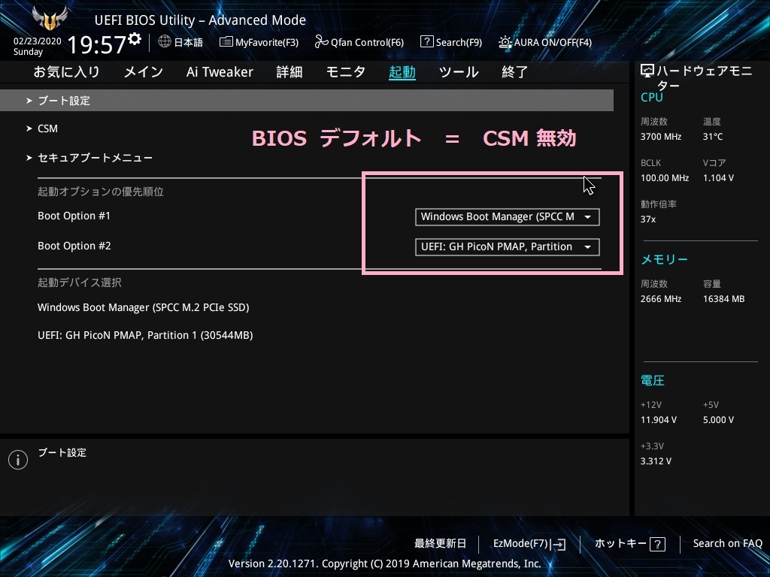Click the memory 2666 MHz value
Image resolution: width=770 pixels, height=577 pixels.
tap(661, 299)
